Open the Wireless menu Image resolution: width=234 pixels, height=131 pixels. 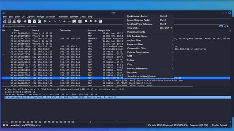[74, 17]
